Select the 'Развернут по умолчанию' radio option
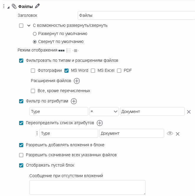The height and width of the screenshot is (196, 195). click(35, 34)
